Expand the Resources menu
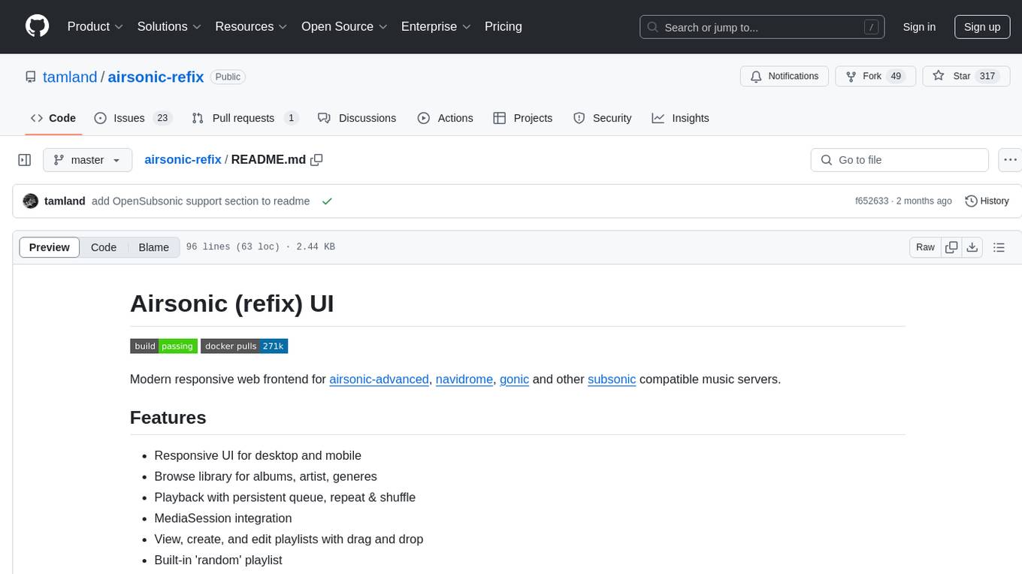This screenshot has height=574, width=1022. click(x=252, y=26)
